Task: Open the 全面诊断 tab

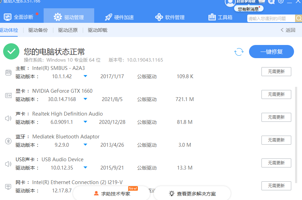Action: click(x=19, y=17)
